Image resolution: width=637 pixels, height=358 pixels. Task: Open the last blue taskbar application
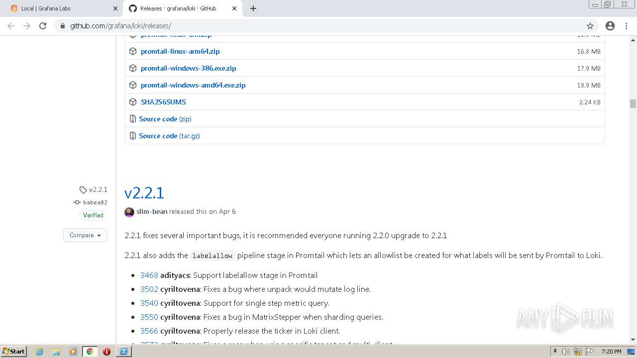pos(123,352)
